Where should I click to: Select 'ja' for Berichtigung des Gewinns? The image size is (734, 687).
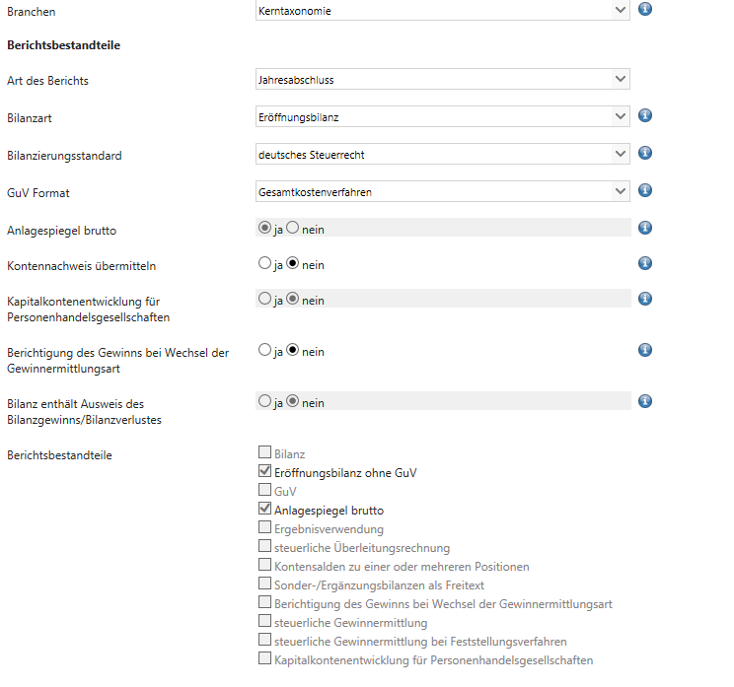(263, 351)
